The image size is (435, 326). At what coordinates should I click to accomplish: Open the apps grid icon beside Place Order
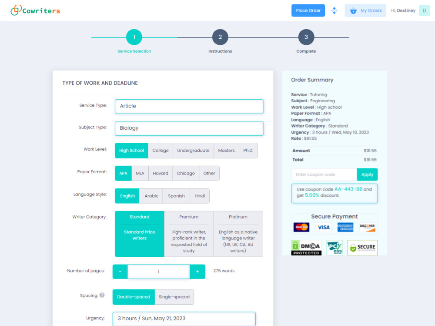pos(335,10)
